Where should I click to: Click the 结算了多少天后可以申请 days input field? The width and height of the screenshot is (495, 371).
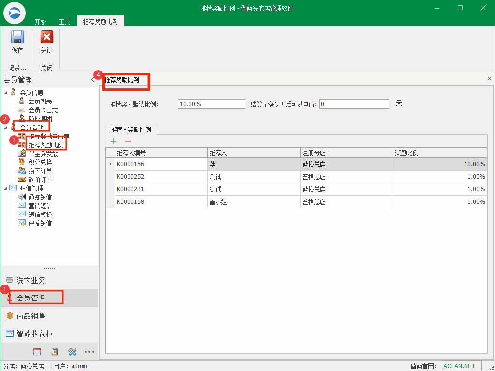click(x=354, y=104)
